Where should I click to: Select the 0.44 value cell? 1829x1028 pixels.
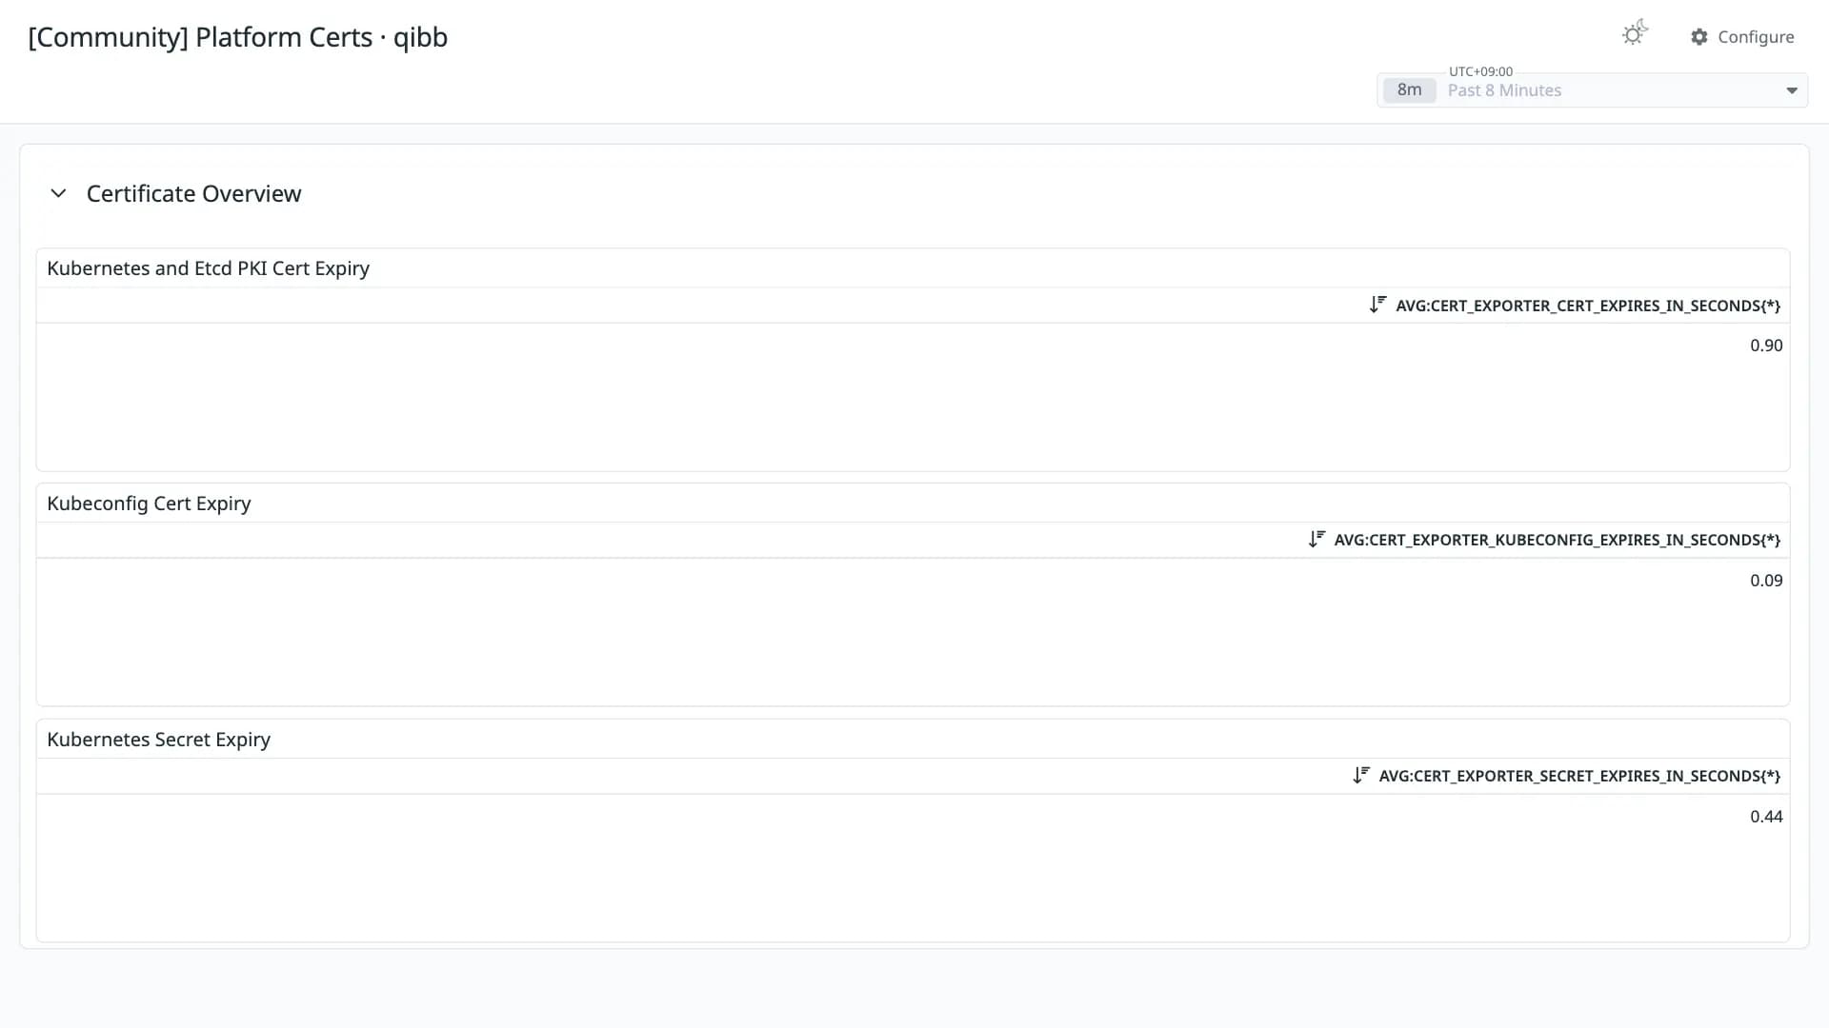(x=1766, y=817)
